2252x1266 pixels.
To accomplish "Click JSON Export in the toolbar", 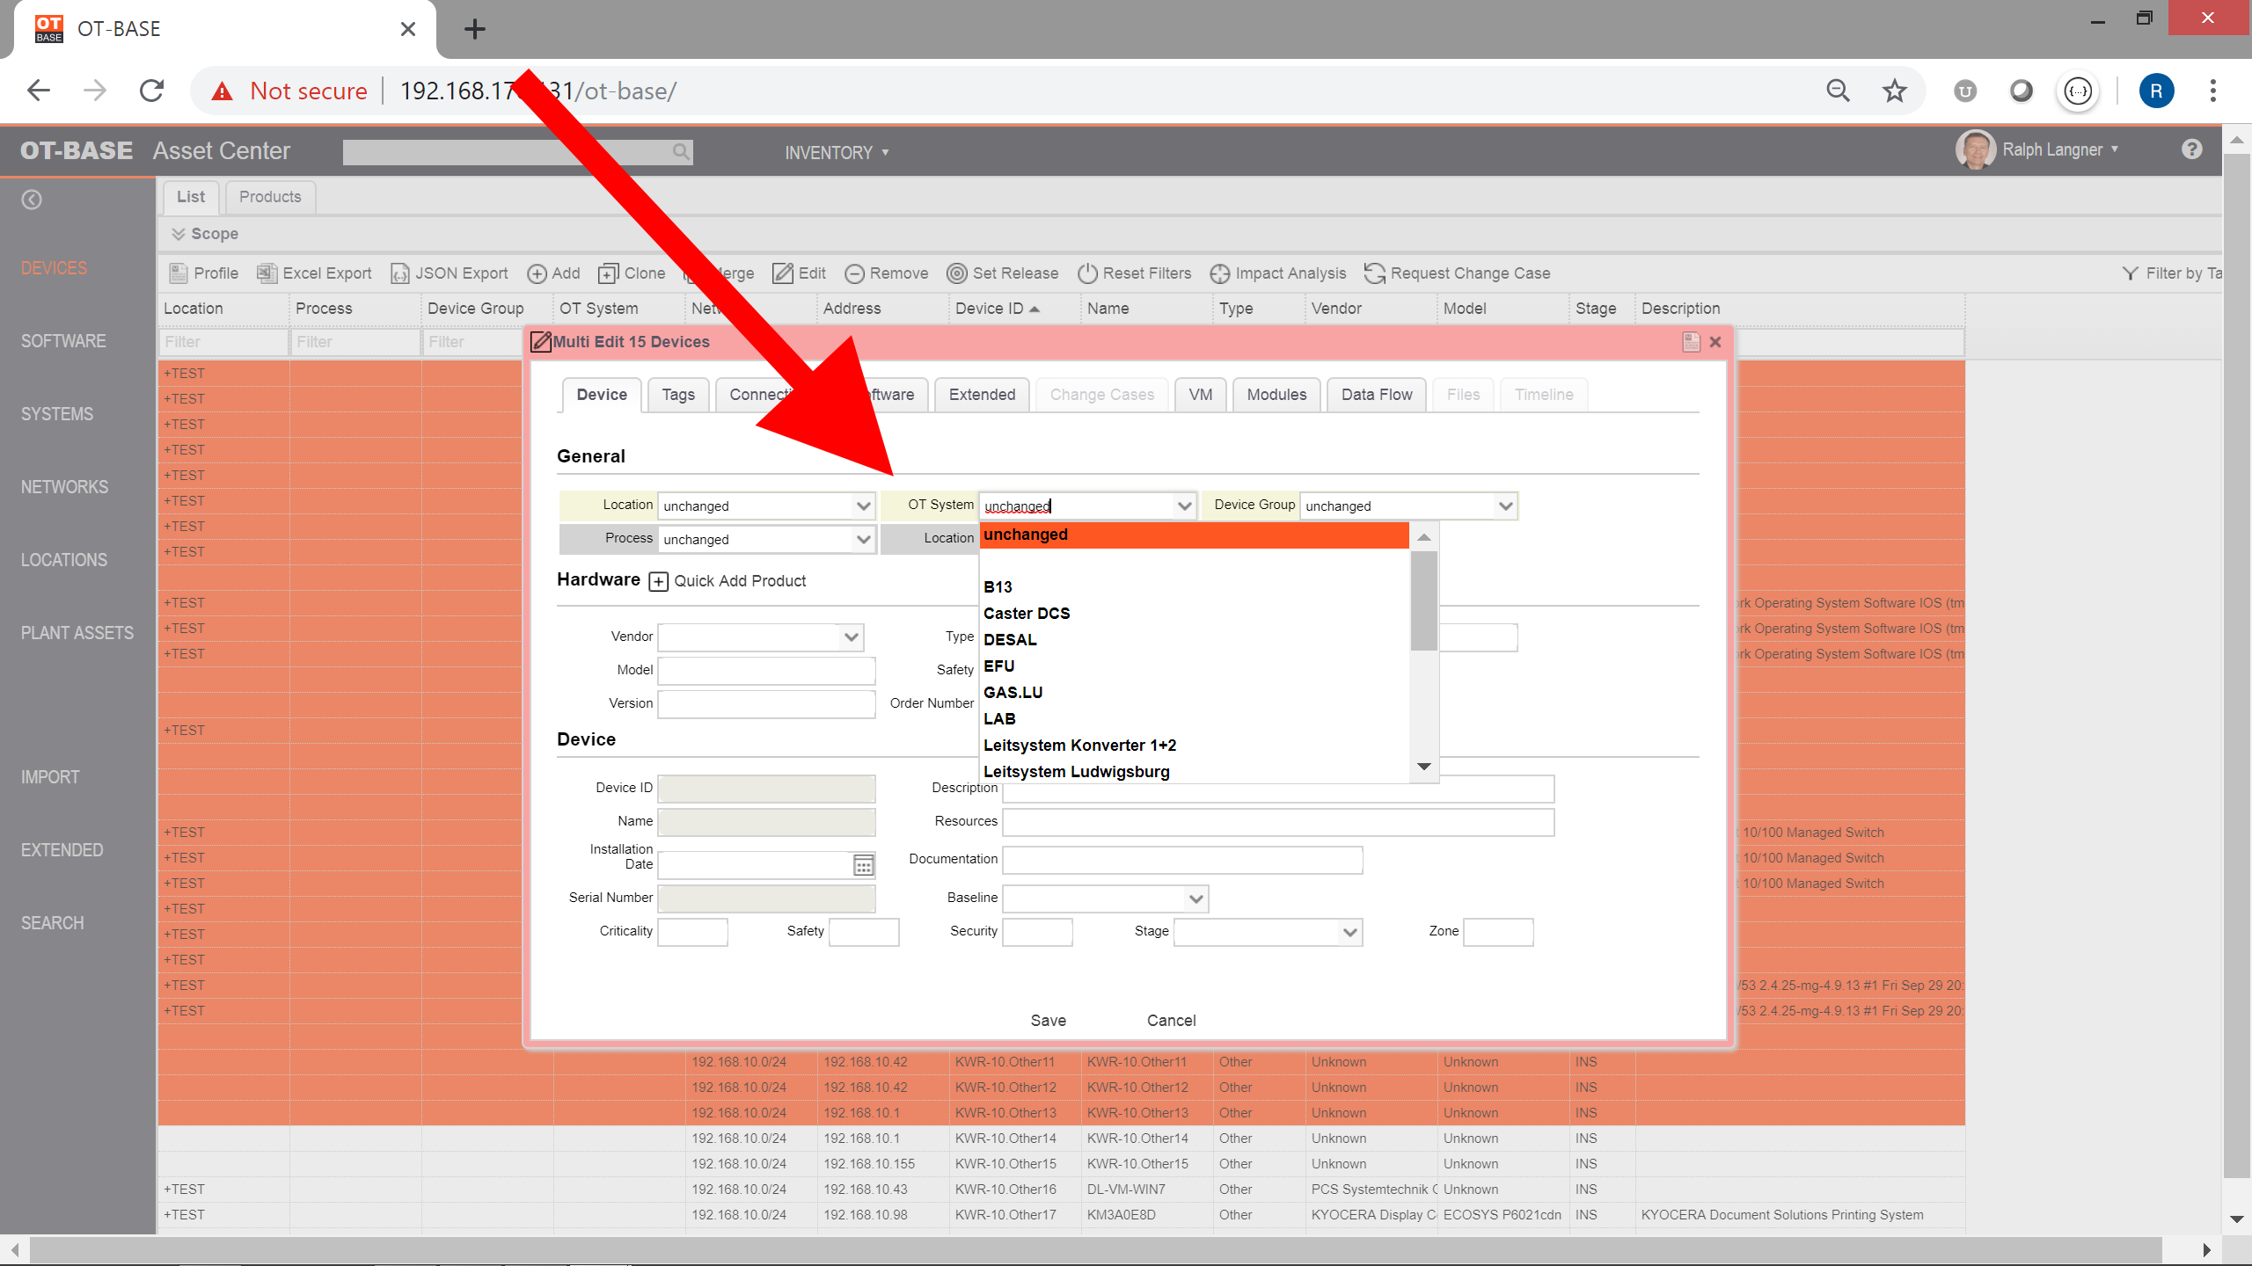I will (x=449, y=273).
